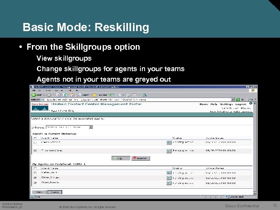280x210 pixels.
Task: Click the Add button with green icon
Action: pyautogui.click(x=121, y=158)
